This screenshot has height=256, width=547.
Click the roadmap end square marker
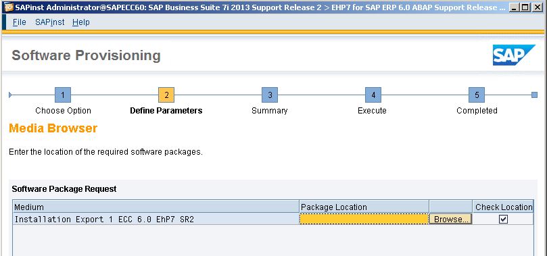[534, 95]
